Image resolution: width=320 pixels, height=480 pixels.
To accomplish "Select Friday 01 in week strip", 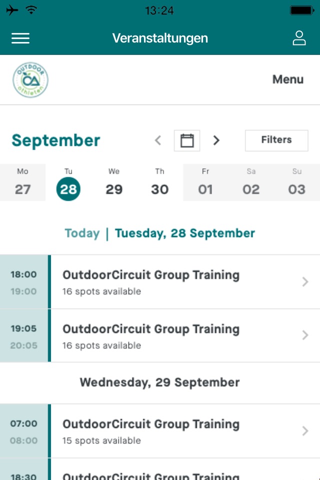I will [x=205, y=183].
